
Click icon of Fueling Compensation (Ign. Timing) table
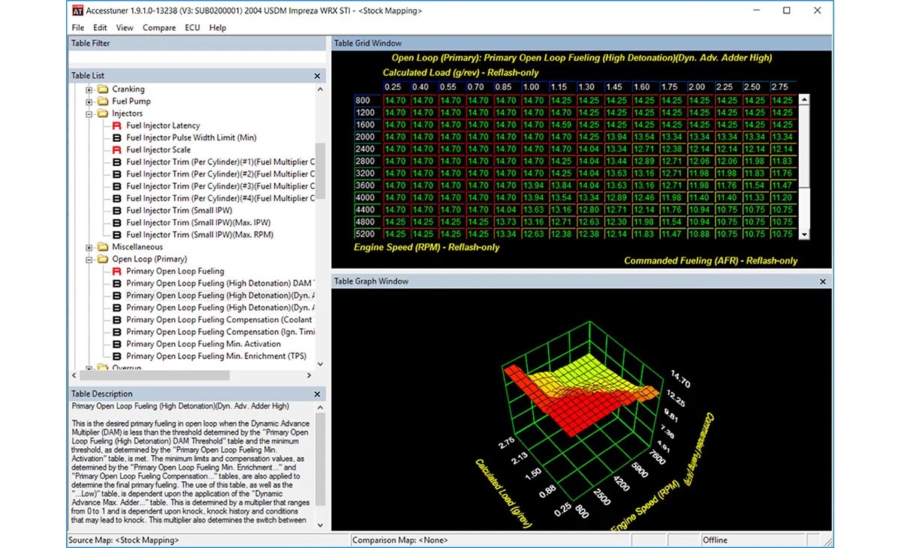click(x=117, y=332)
